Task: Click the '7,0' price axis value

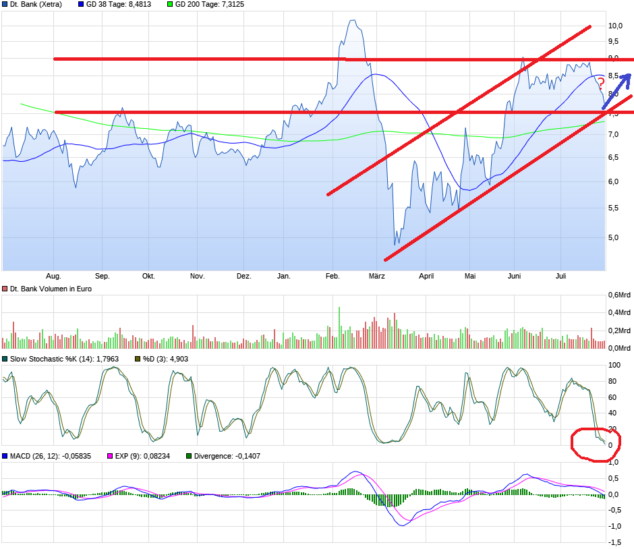Action: (613, 135)
